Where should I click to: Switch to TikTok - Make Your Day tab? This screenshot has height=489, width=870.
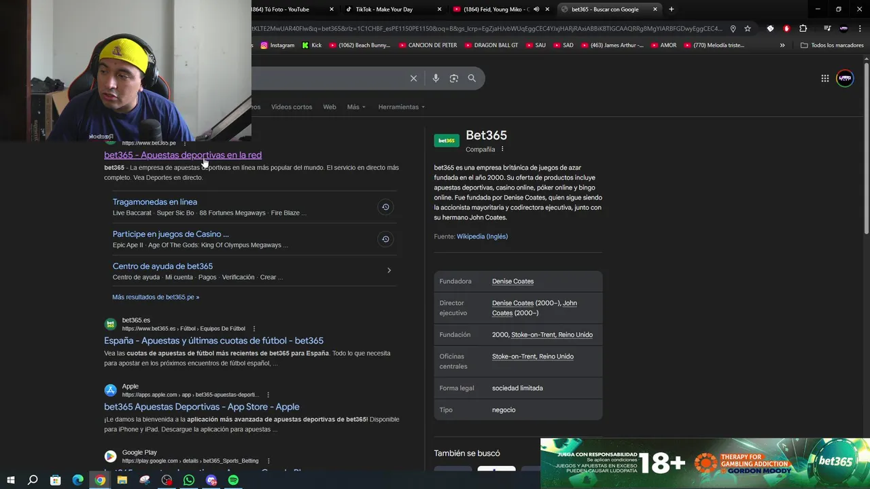[393, 10]
